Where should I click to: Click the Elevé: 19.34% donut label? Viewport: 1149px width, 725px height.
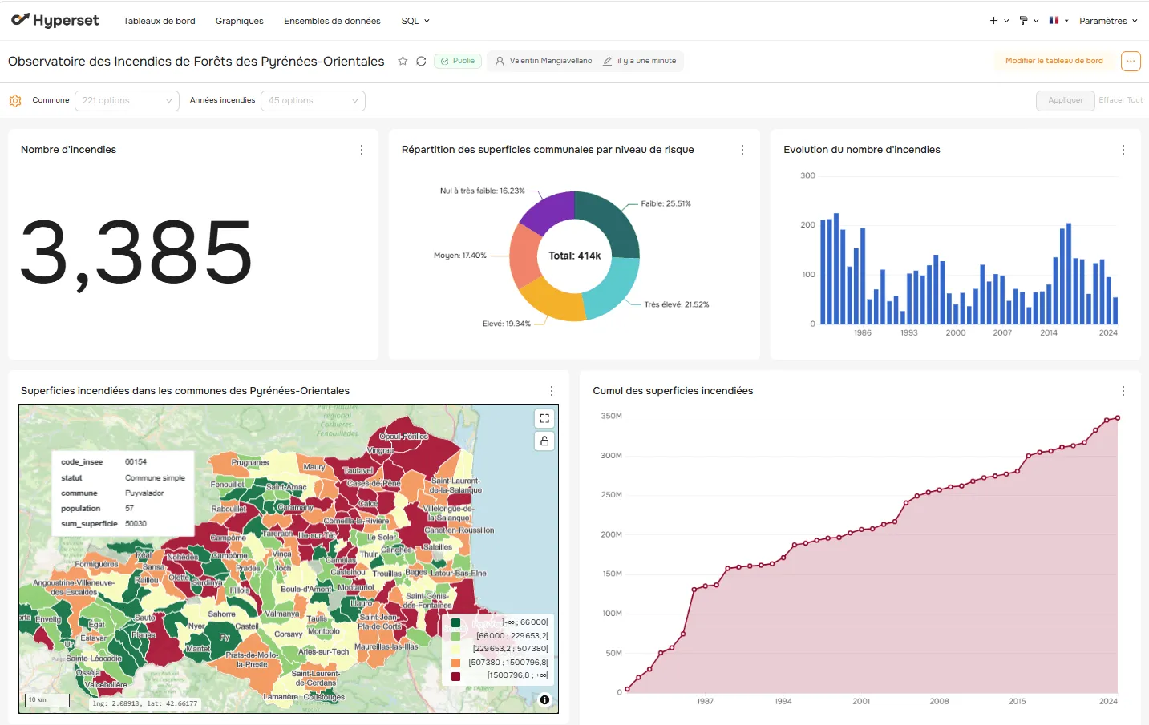pos(507,324)
